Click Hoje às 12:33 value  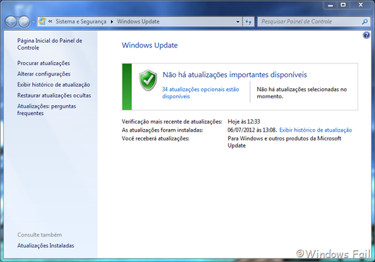click(244, 122)
